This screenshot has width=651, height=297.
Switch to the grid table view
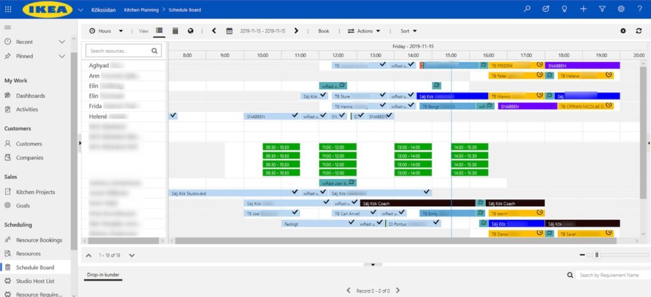pyautogui.click(x=175, y=30)
